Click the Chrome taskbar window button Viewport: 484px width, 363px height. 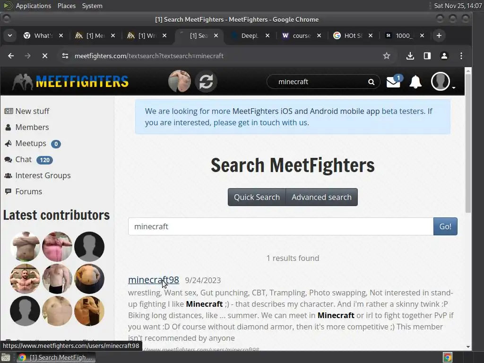(x=55, y=357)
